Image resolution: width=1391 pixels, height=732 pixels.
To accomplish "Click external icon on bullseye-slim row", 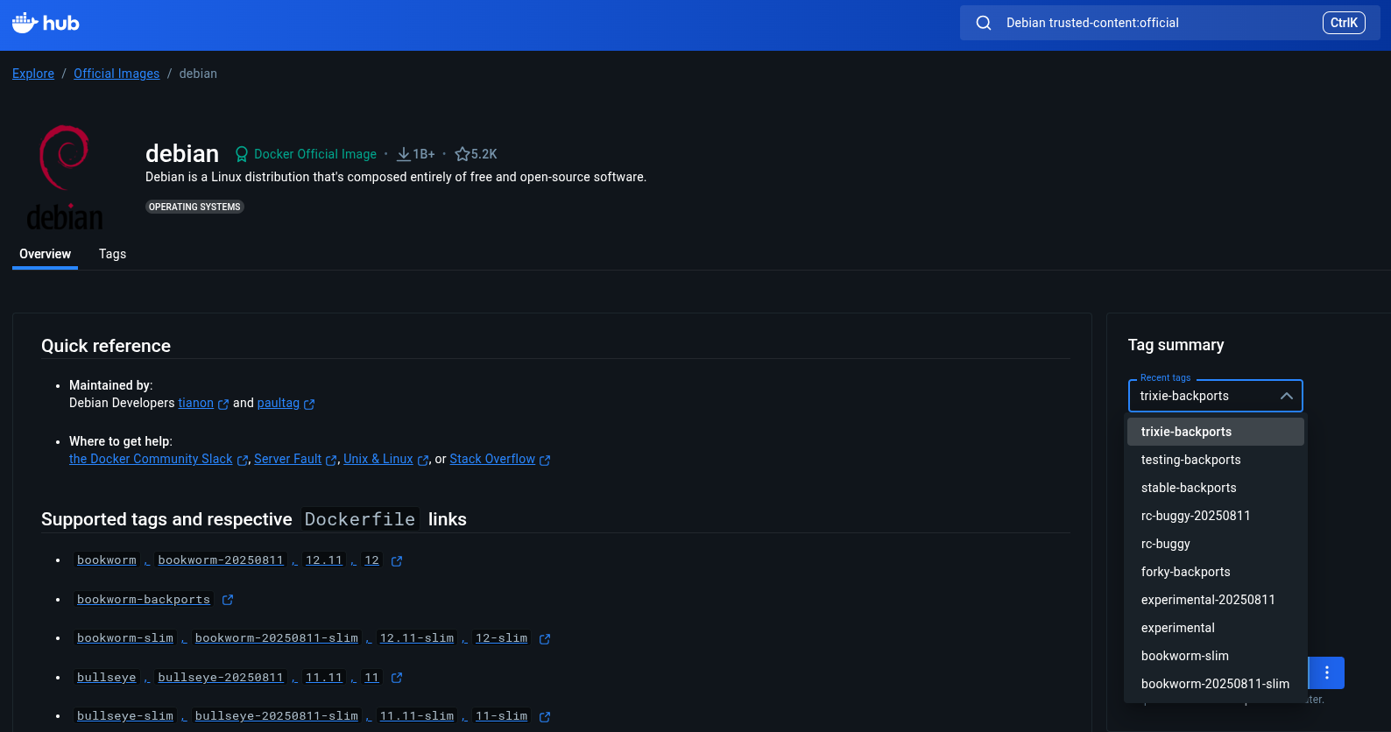I will click(x=545, y=717).
